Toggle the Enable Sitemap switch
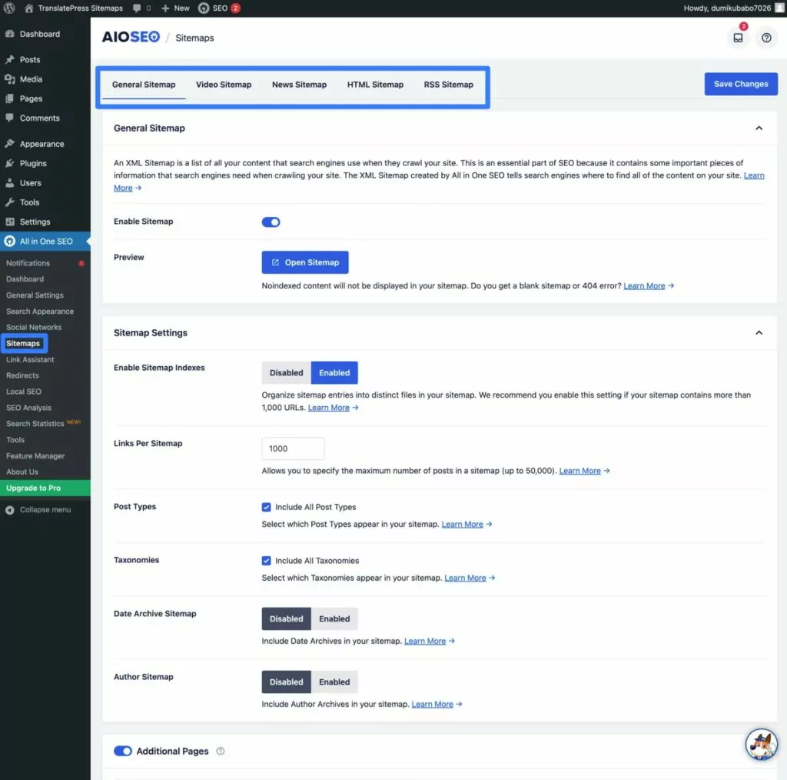The width and height of the screenshot is (787, 780). pyautogui.click(x=271, y=222)
